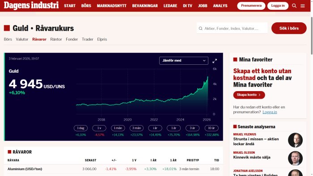Screen dimensions: 313x176
Task: Open ANALYS in top navigation
Action: coord(220,6)
